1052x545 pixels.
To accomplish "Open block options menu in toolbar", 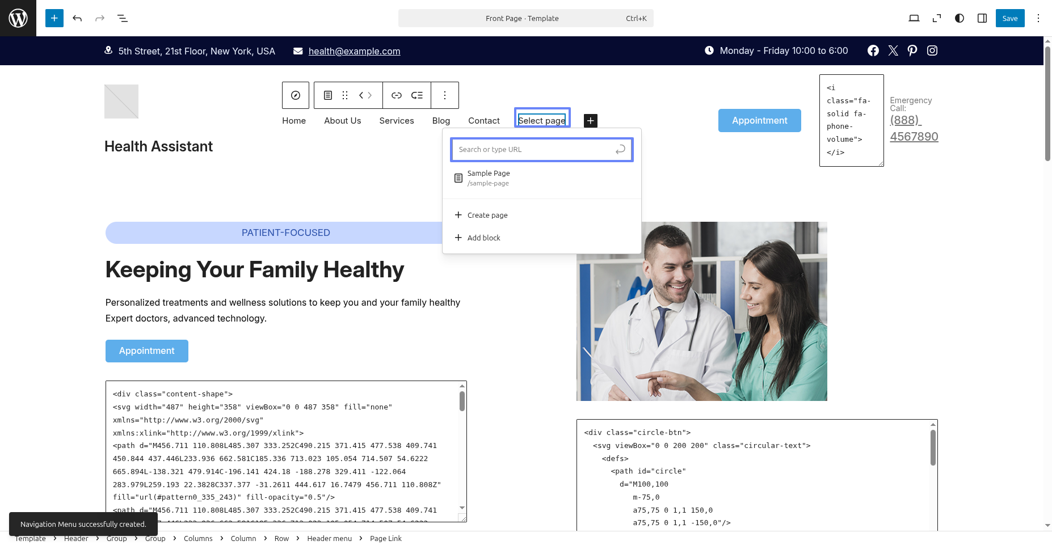I will click(x=444, y=95).
